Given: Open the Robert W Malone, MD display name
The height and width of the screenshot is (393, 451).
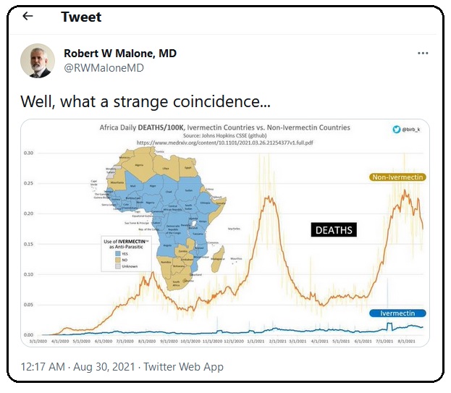Looking at the screenshot, I should (x=120, y=54).
